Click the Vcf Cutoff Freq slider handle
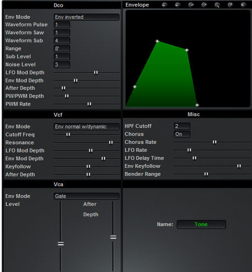The width and height of the screenshot is (252, 272). 68,134
